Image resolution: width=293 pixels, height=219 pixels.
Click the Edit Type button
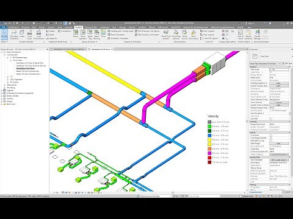pos(288,63)
